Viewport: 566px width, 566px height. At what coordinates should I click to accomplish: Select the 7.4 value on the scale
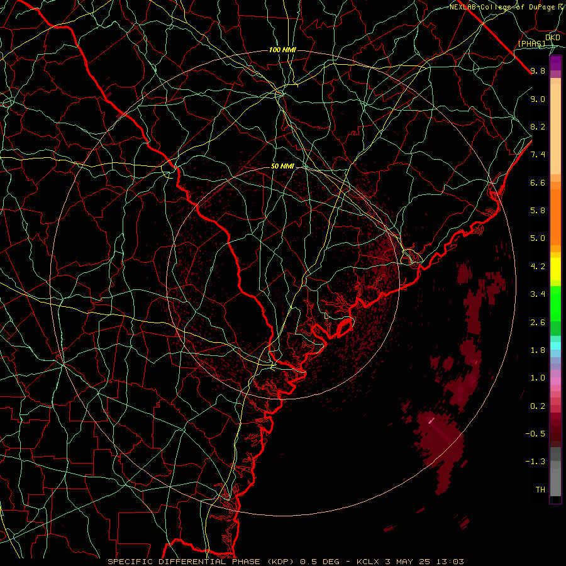[x=538, y=155]
